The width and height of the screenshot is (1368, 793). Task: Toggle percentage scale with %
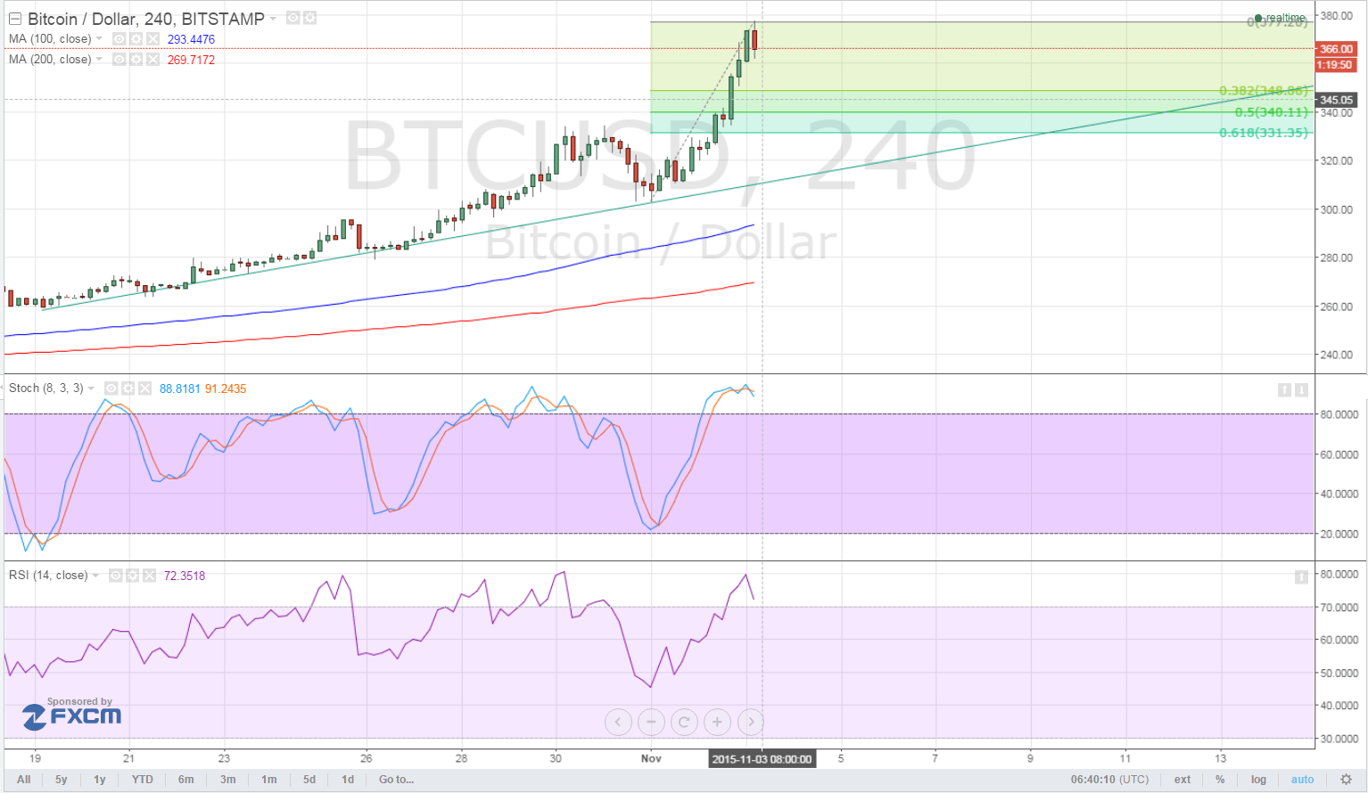coord(1220,780)
